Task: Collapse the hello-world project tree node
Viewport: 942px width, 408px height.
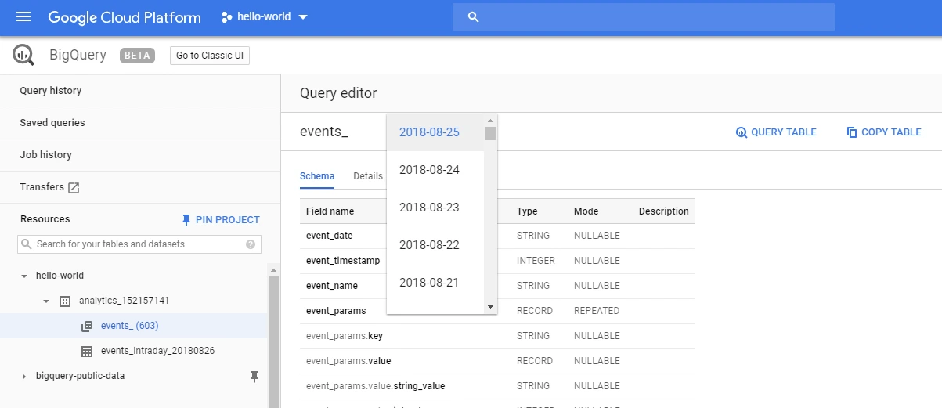Action: (24, 276)
